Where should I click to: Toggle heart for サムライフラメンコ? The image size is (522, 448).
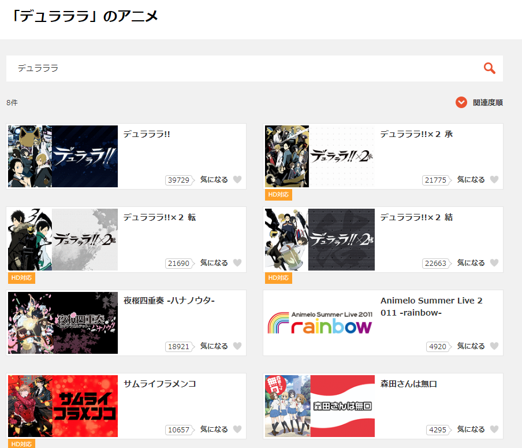pyautogui.click(x=237, y=430)
